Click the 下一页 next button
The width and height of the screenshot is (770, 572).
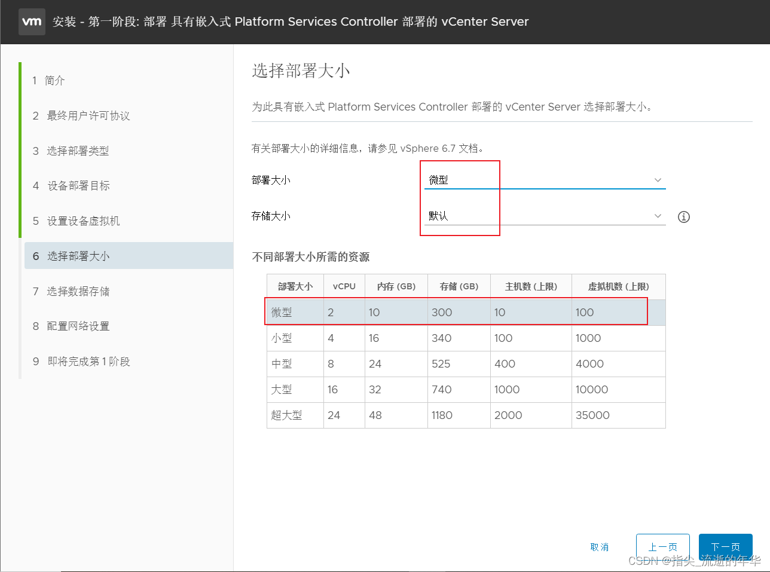tap(726, 547)
